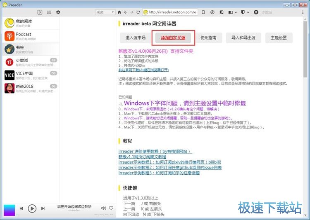Open the 前往官网下载 link

click(143, 70)
